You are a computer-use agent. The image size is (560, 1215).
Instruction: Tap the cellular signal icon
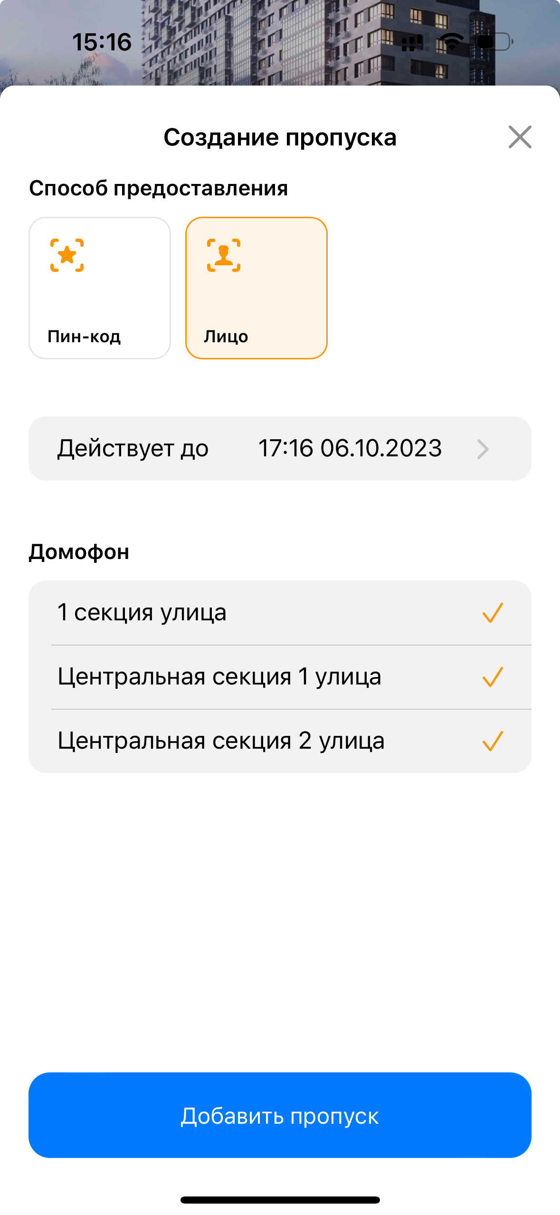click(x=414, y=42)
